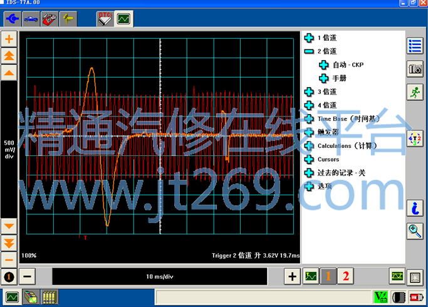Open the red toolbox icon

coord(50,19)
